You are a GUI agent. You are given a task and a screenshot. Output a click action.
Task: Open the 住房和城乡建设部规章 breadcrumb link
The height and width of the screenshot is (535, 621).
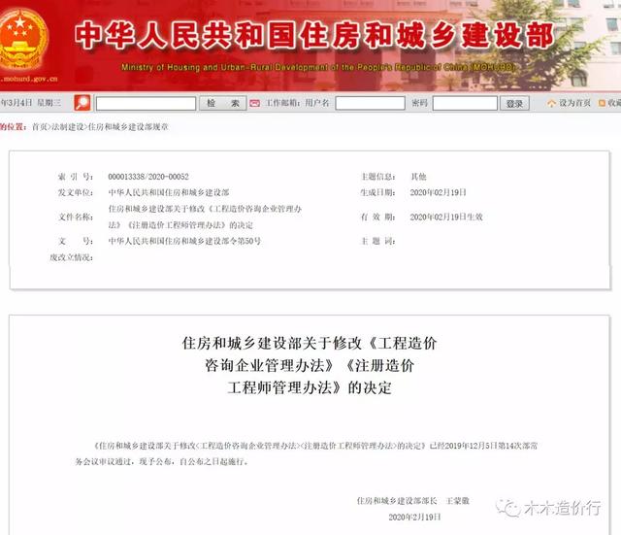pos(128,127)
